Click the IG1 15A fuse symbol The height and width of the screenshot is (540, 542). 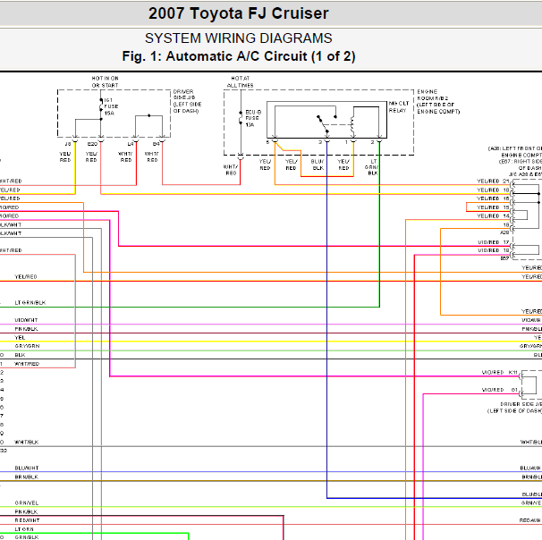click(101, 105)
